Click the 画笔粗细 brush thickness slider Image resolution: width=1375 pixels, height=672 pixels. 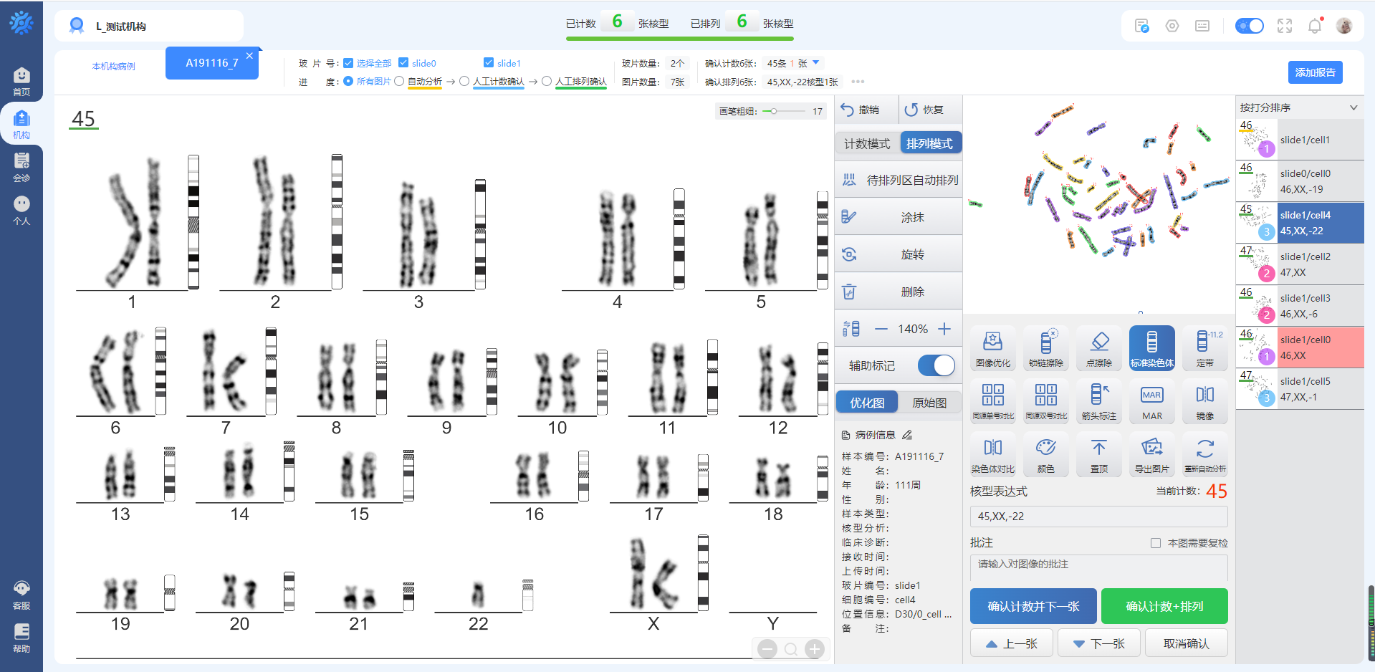783,111
